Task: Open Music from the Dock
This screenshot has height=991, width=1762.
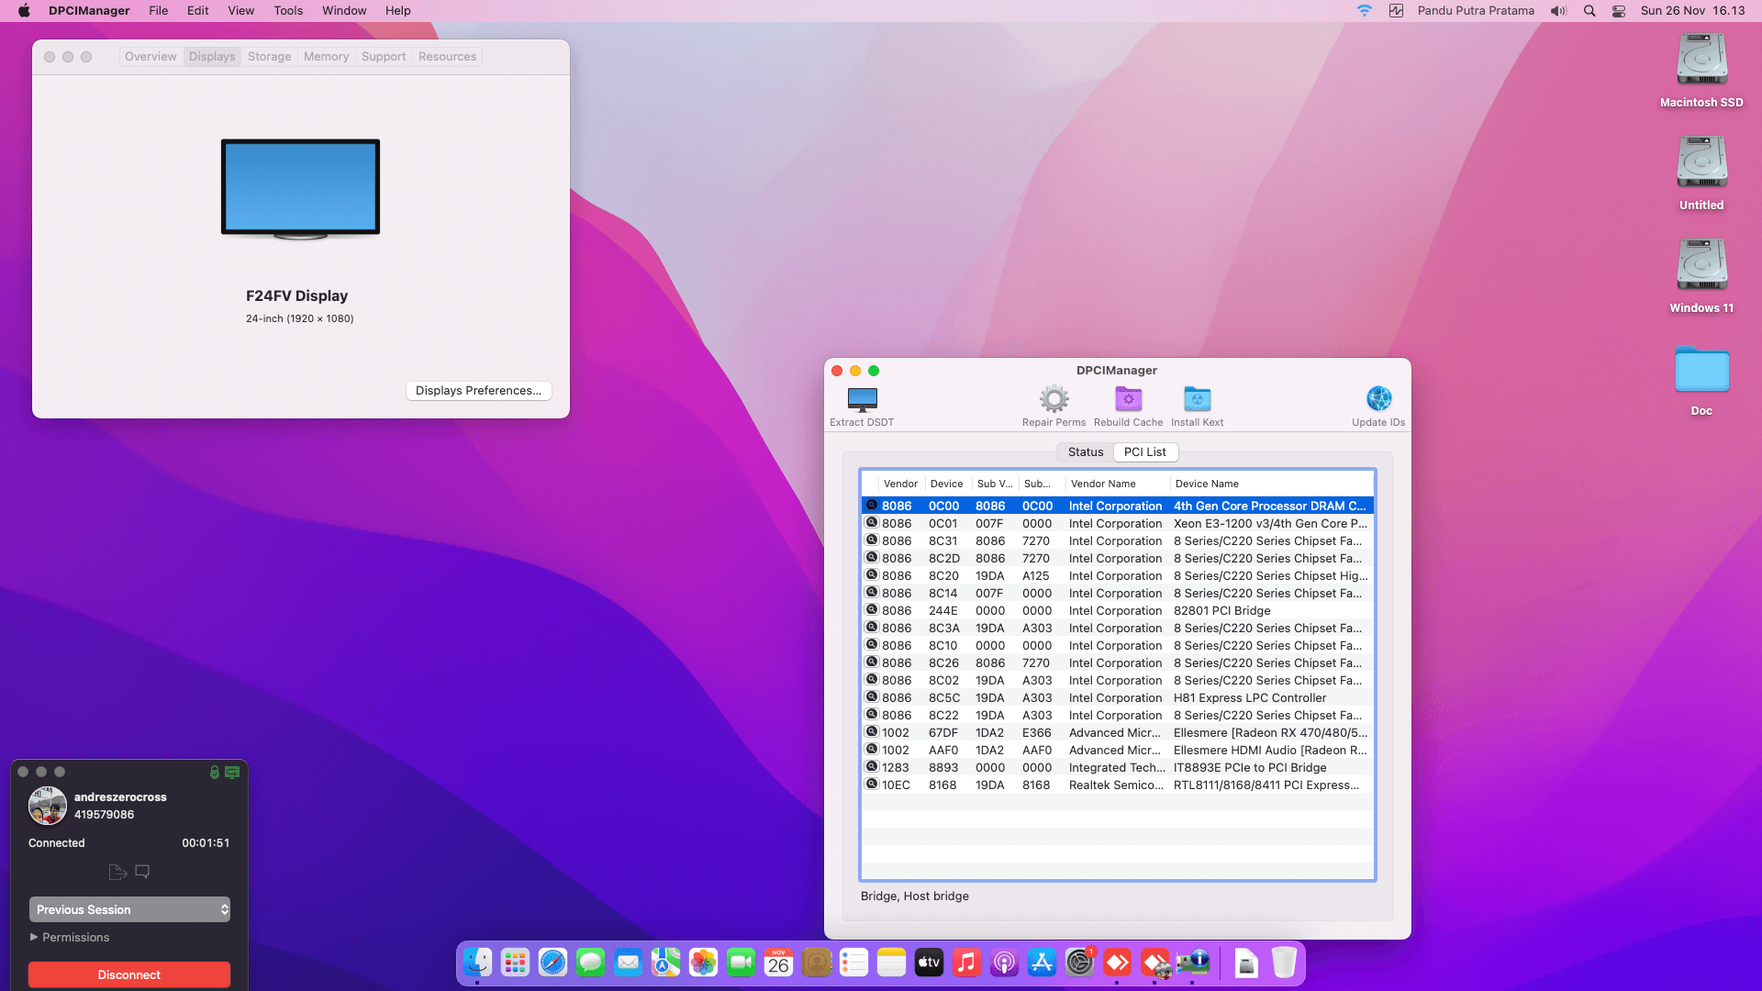Action: point(966,963)
